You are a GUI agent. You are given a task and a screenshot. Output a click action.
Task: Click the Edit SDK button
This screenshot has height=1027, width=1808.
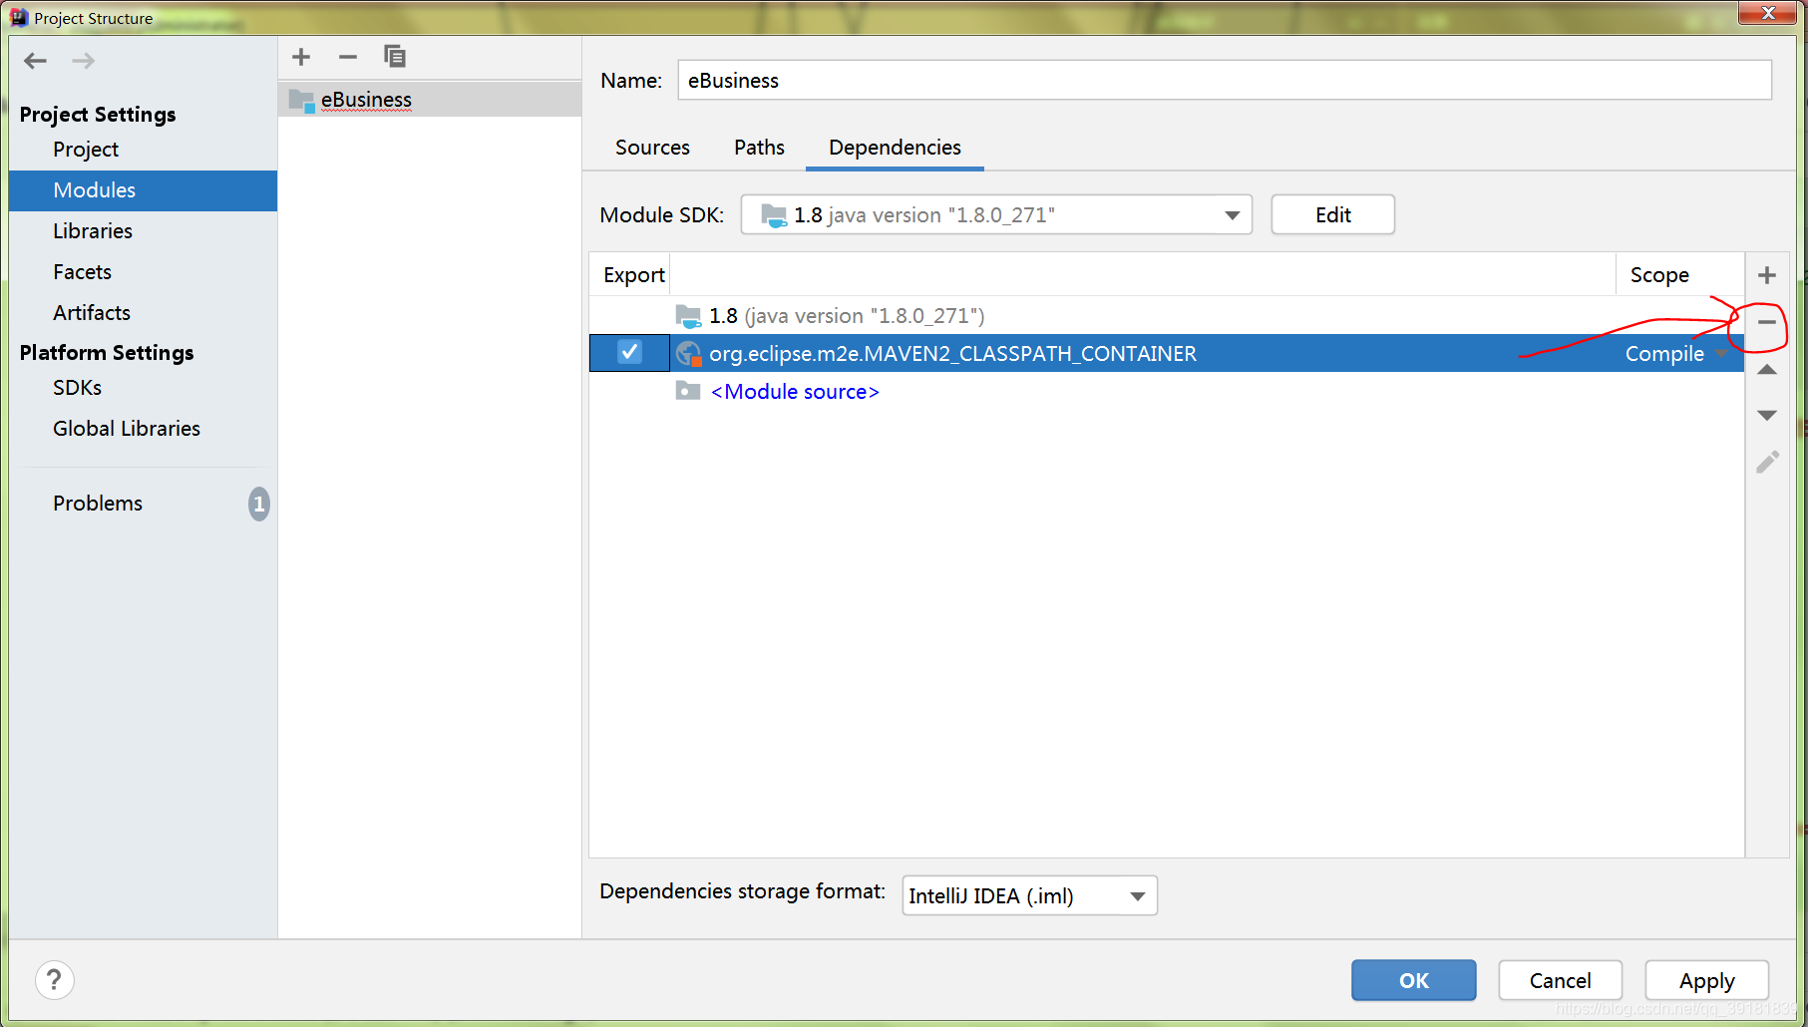(x=1332, y=214)
